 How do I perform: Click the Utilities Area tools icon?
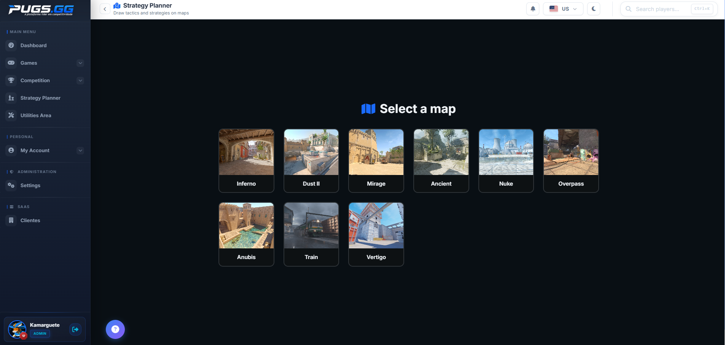11,115
